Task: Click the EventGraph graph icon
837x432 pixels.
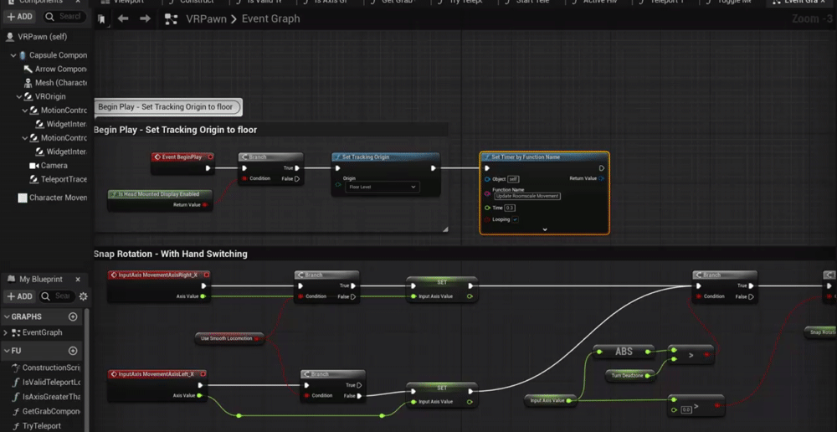Action: [16, 332]
